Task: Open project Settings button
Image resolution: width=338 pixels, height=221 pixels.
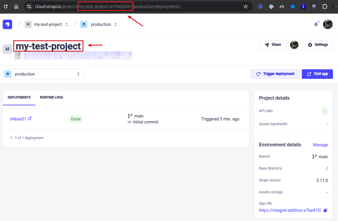Action: pyautogui.click(x=318, y=45)
